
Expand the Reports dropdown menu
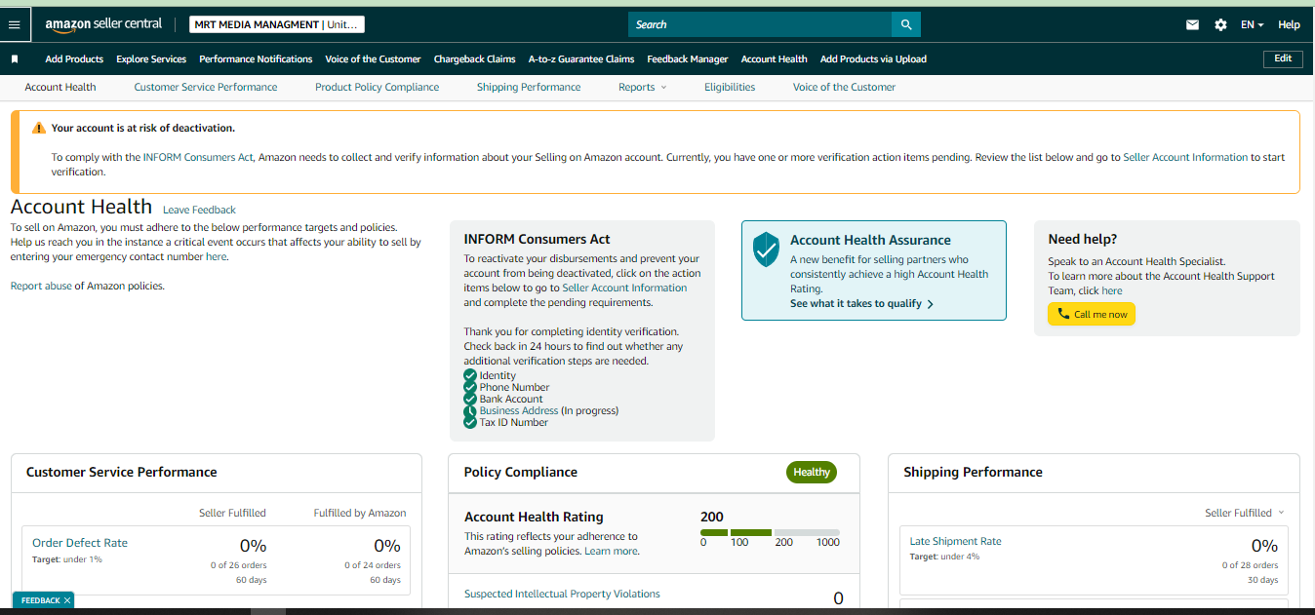coord(642,87)
